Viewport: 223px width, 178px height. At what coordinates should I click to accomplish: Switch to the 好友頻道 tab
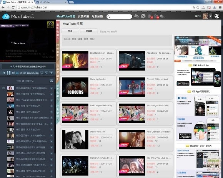pyautogui.click(x=97, y=16)
